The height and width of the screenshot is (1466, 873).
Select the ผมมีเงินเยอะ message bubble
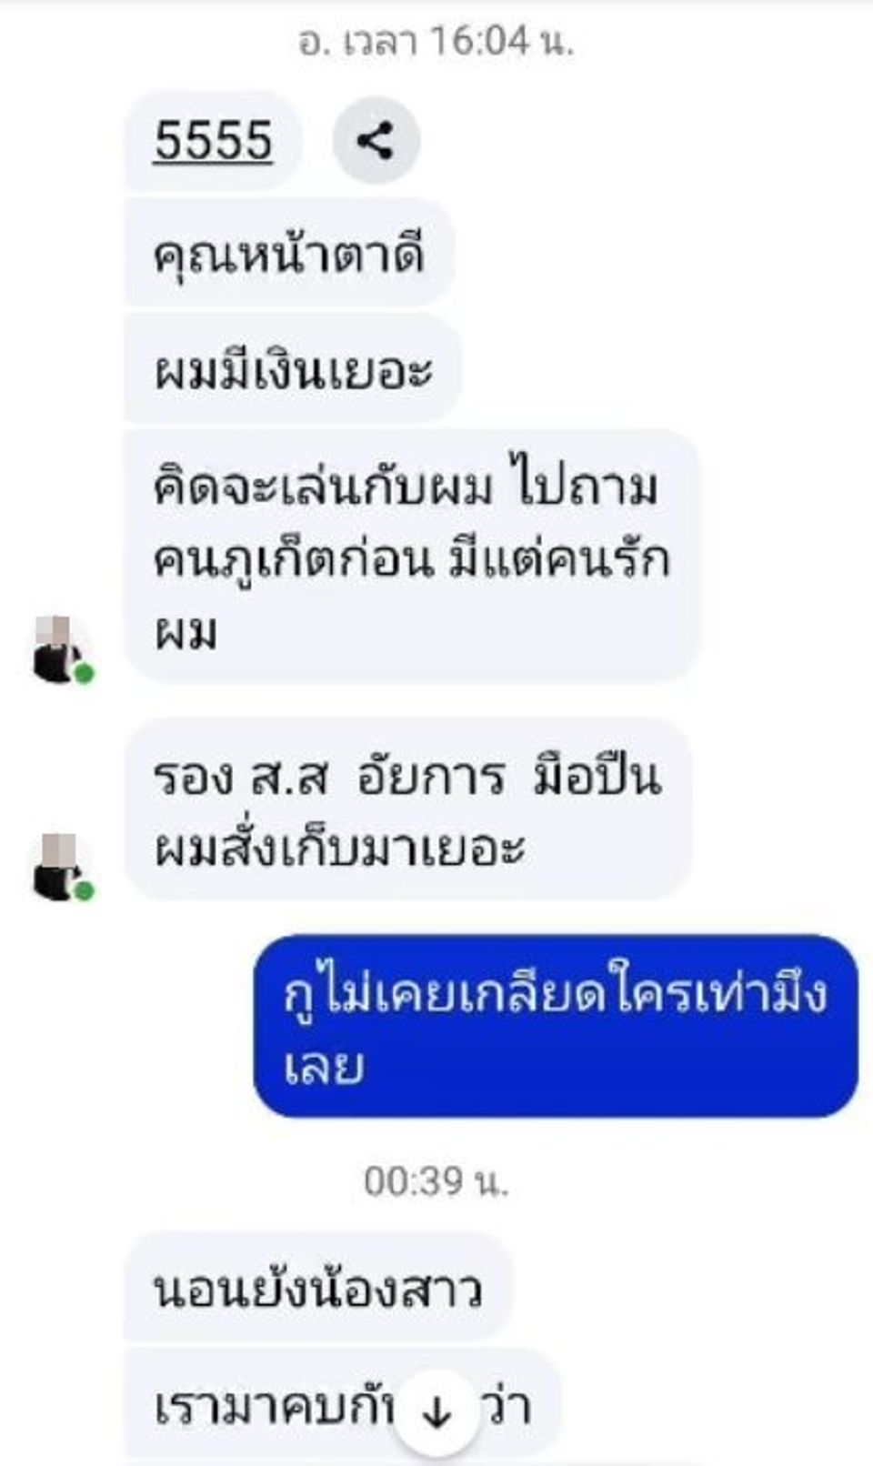(293, 369)
